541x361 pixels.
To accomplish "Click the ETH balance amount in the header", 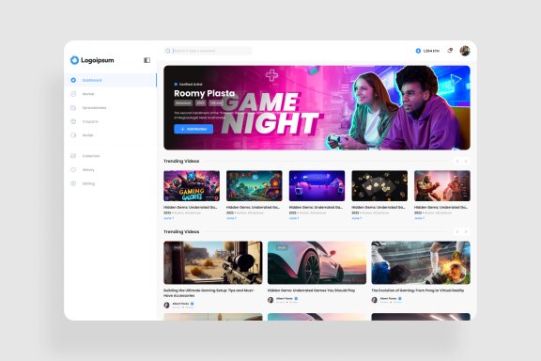I will pos(431,51).
